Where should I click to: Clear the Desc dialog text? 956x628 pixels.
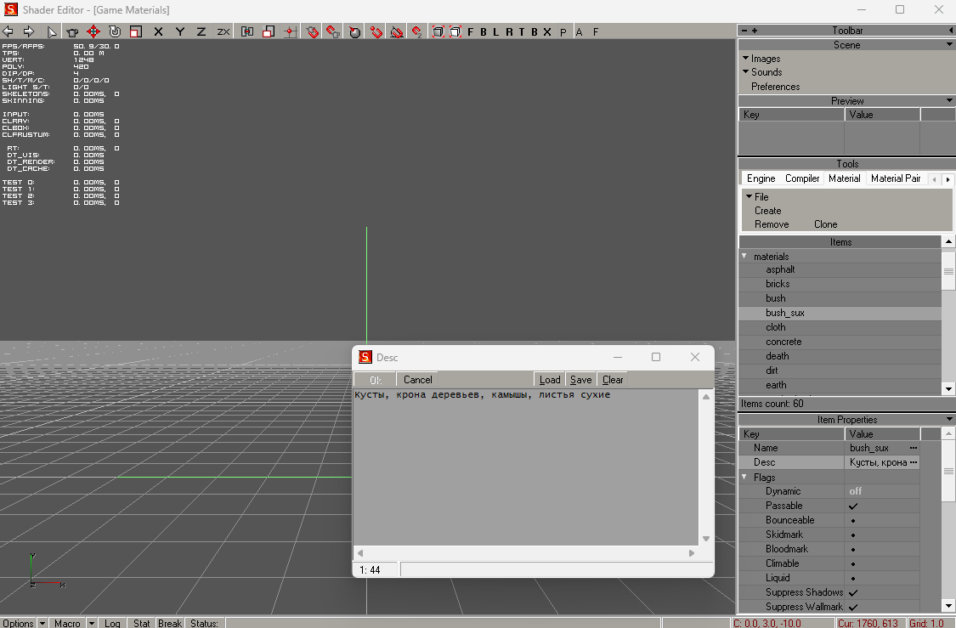click(613, 380)
